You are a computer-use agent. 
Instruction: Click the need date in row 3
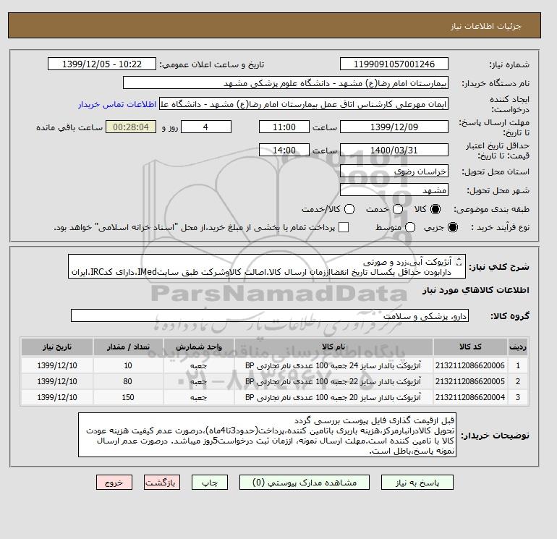tap(57, 398)
